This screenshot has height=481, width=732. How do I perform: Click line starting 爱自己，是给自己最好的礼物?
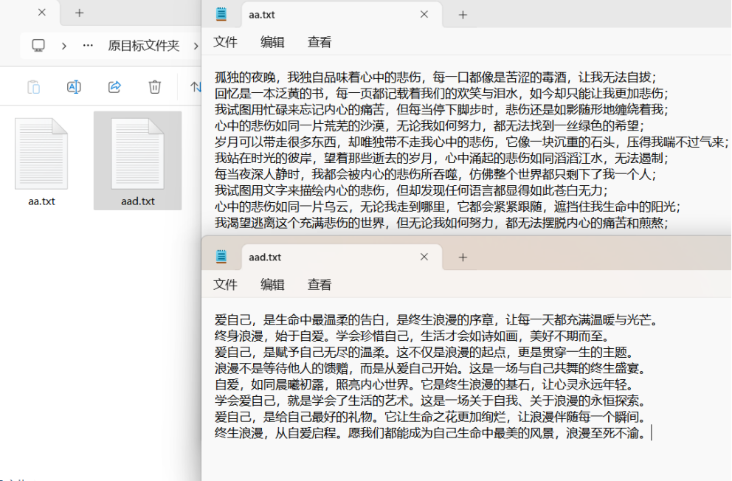430,417
